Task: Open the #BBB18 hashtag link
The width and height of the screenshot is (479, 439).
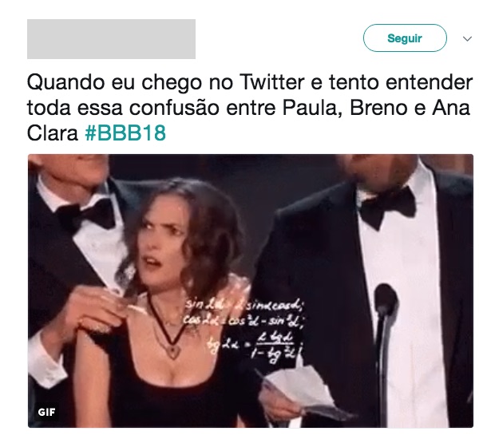Action: click(125, 133)
